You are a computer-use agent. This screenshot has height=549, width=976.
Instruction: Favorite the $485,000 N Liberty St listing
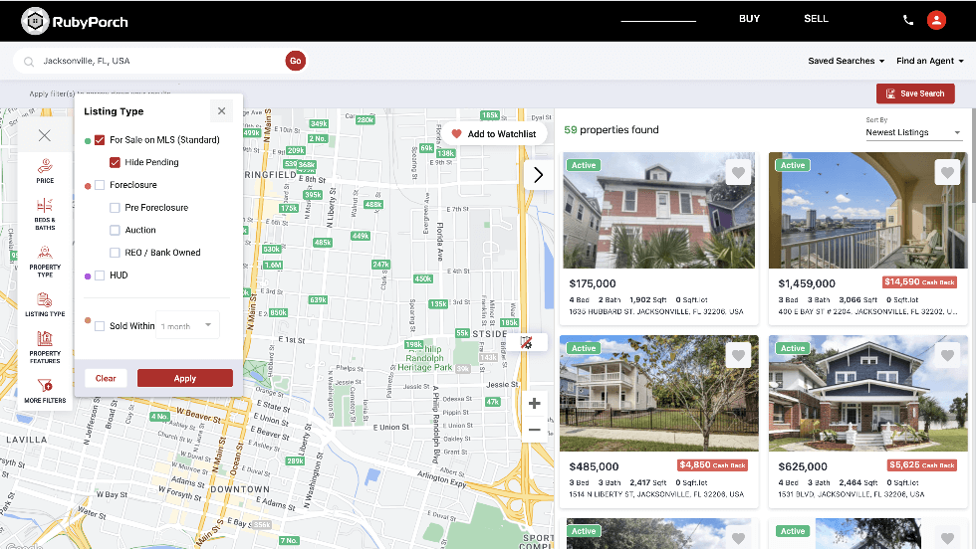[738, 356]
